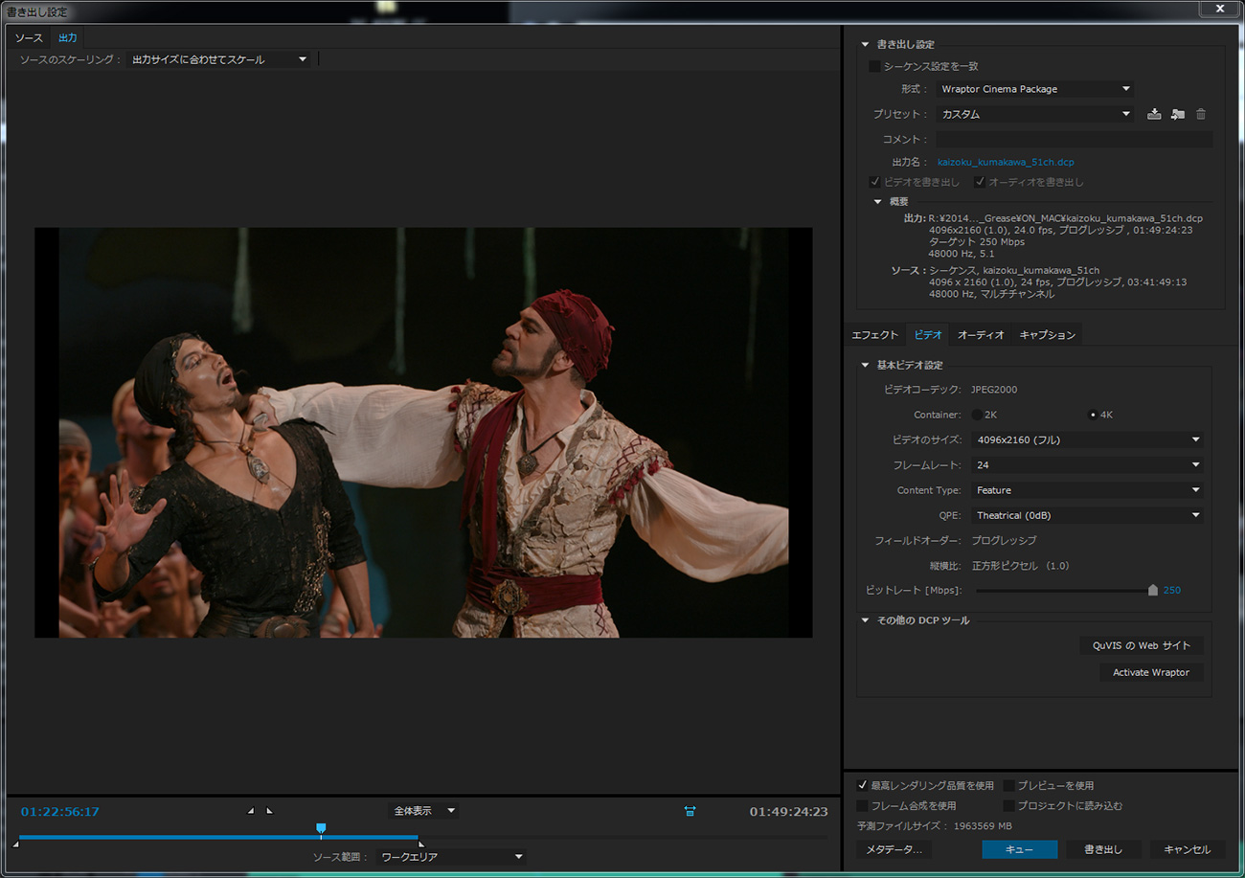Open the フレームレート dropdown showing 24

[x=1087, y=464]
